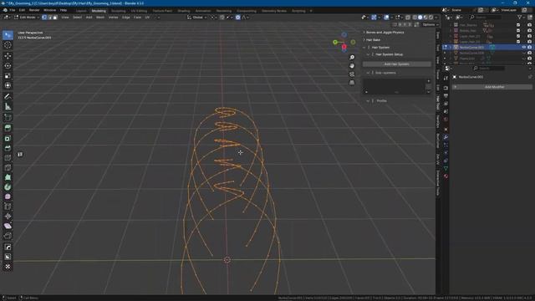This screenshot has width=535, height=301.
Task: Select the Bevel tool
Action: (x=8, y=148)
